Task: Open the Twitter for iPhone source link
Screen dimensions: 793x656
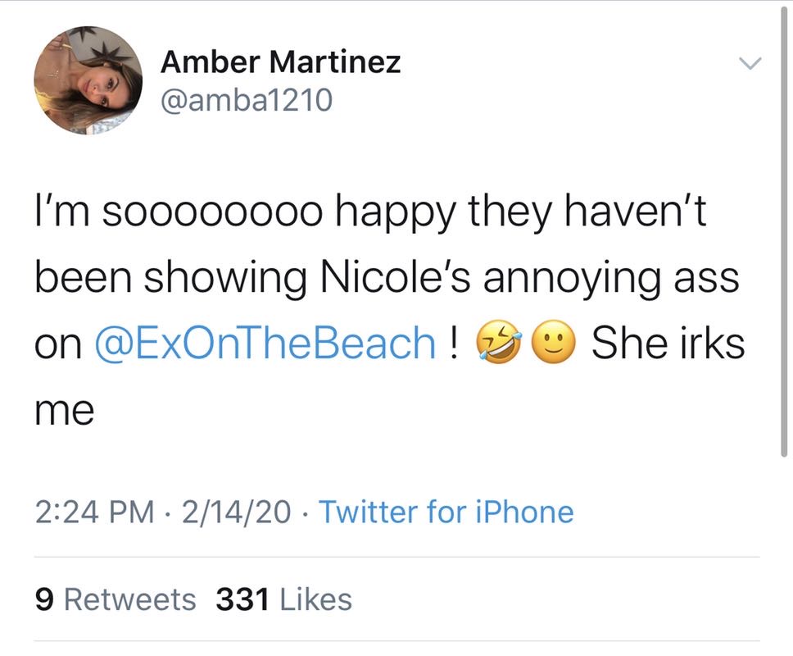Action: [x=446, y=511]
